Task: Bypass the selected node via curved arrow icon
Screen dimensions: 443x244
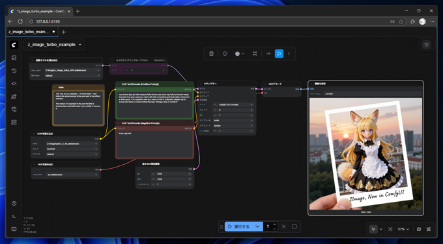Action: [268, 53]
